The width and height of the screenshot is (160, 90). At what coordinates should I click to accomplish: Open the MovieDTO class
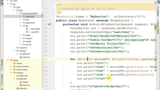tap(35, 29)
